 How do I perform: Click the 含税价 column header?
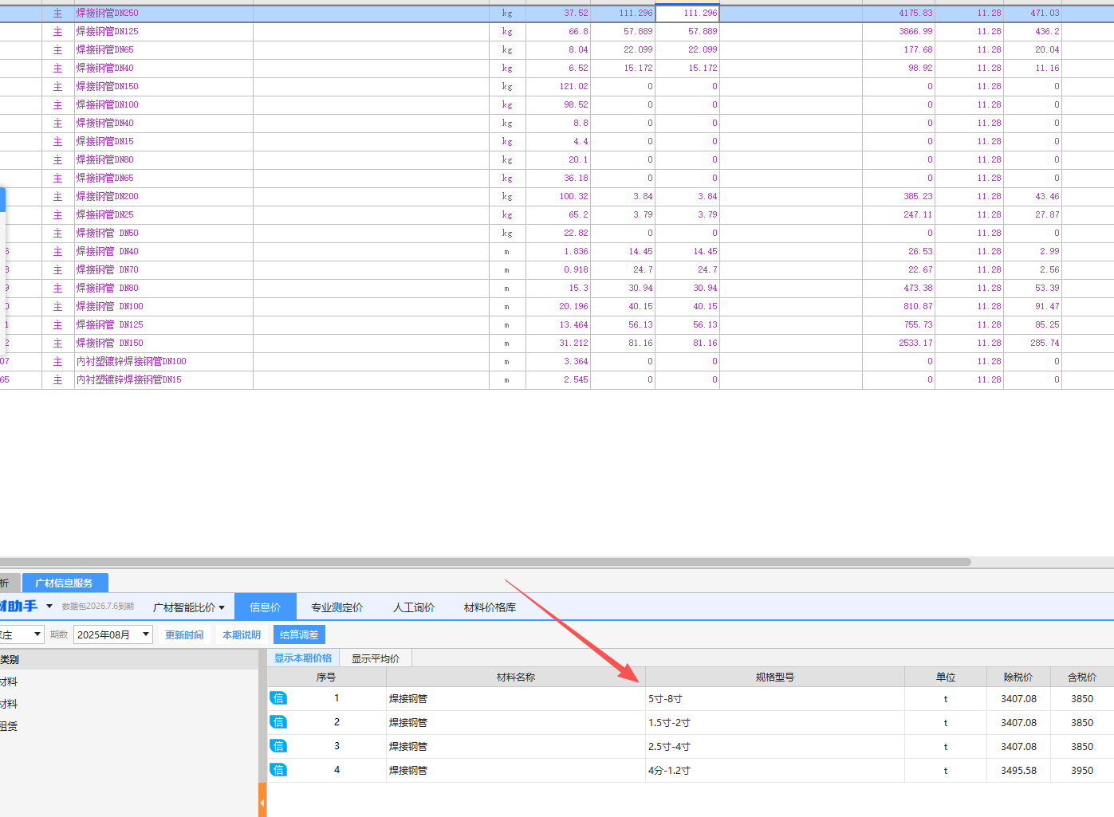click(1082, 678)
